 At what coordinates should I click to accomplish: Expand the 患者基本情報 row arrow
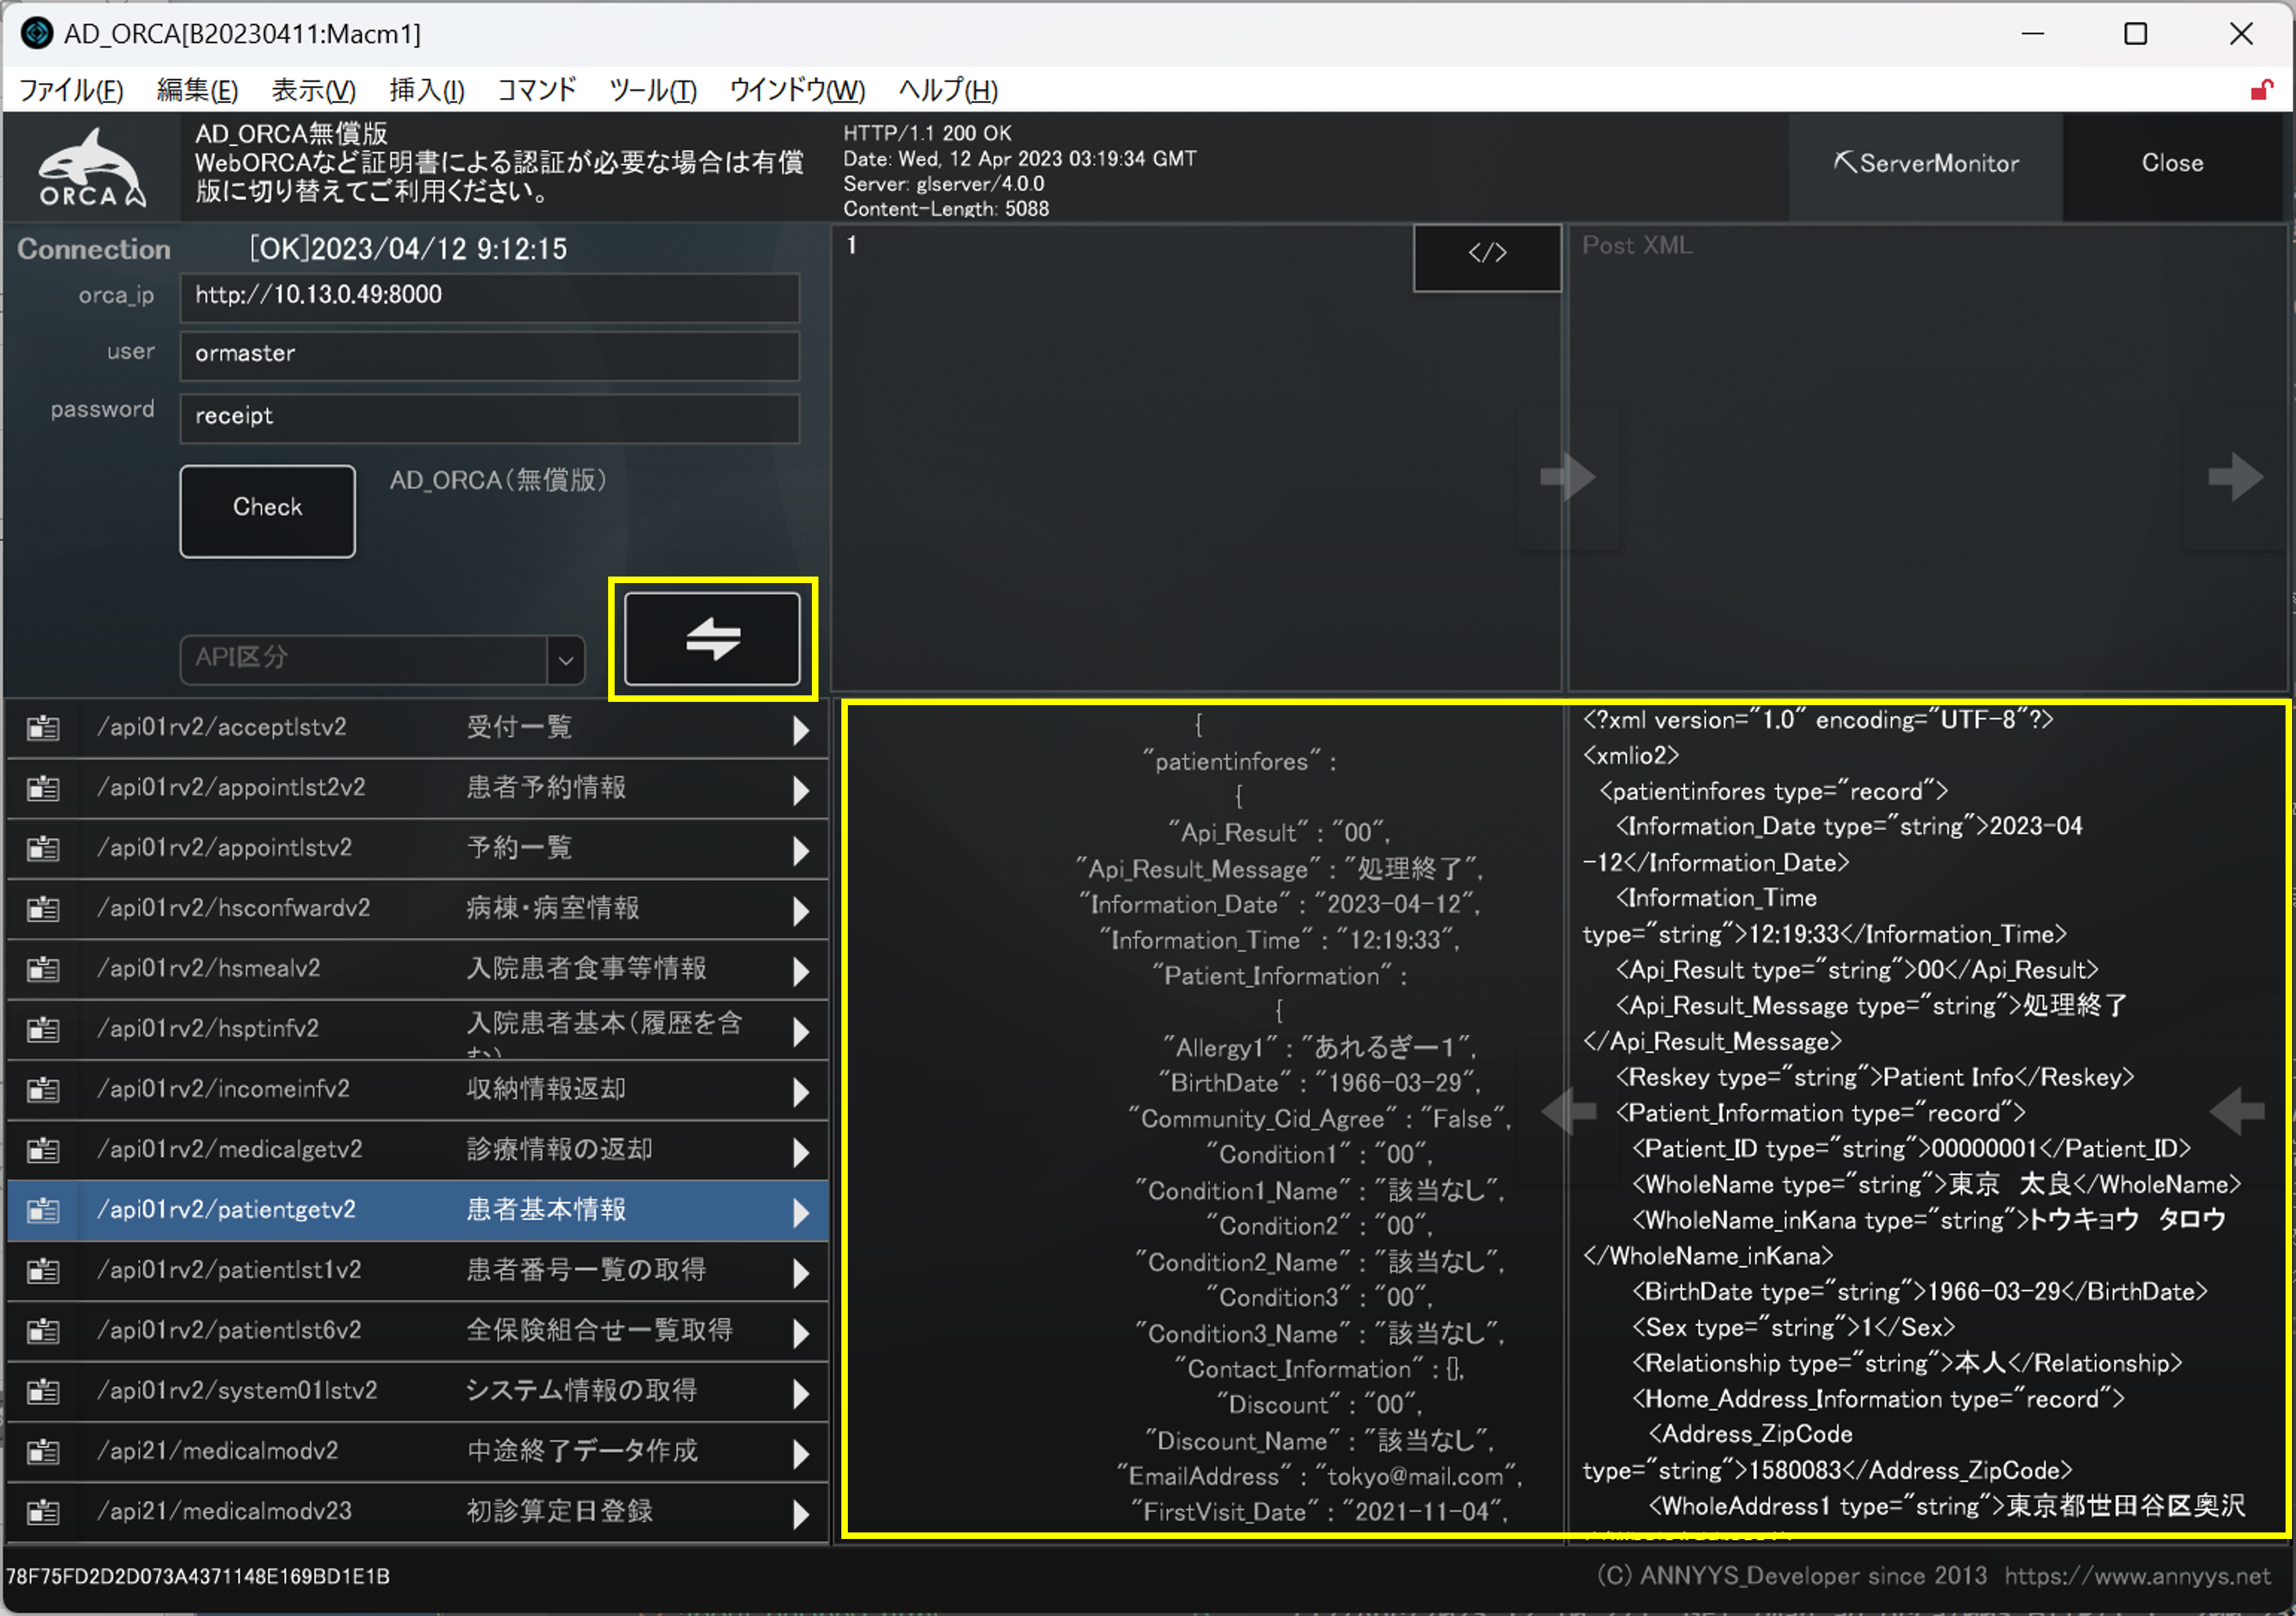click(801, 1212)
